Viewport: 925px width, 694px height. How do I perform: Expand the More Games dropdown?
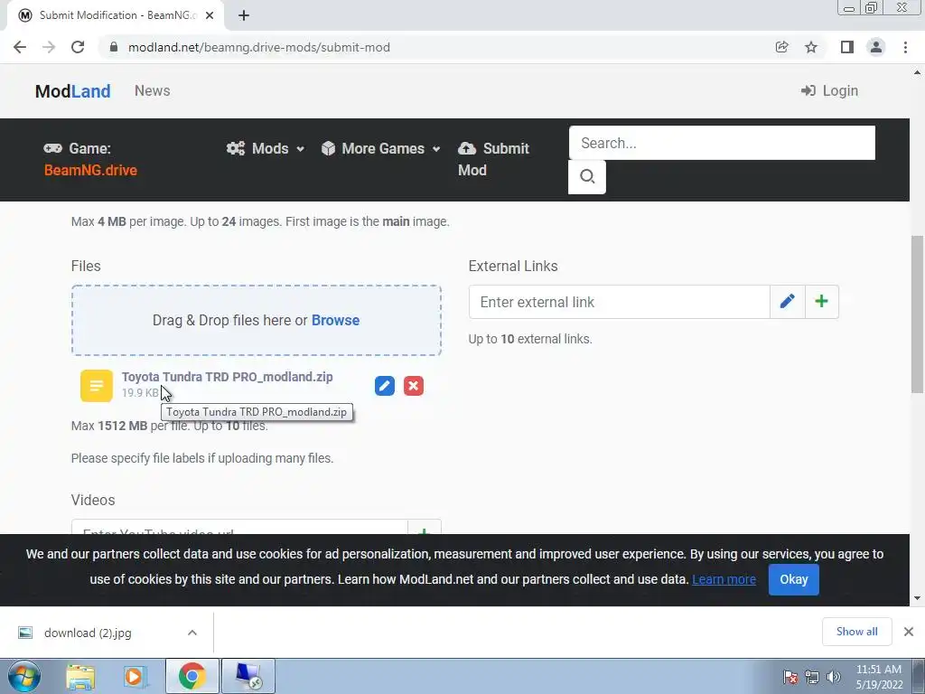tap(381, 148)
